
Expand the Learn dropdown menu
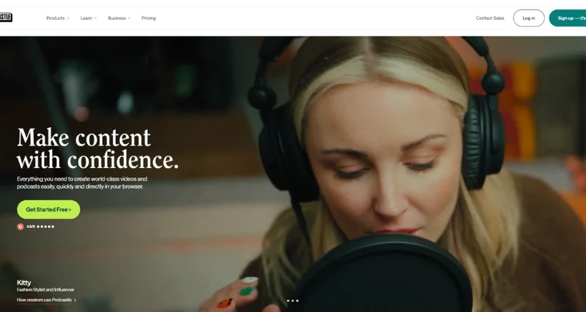point(89,18)
